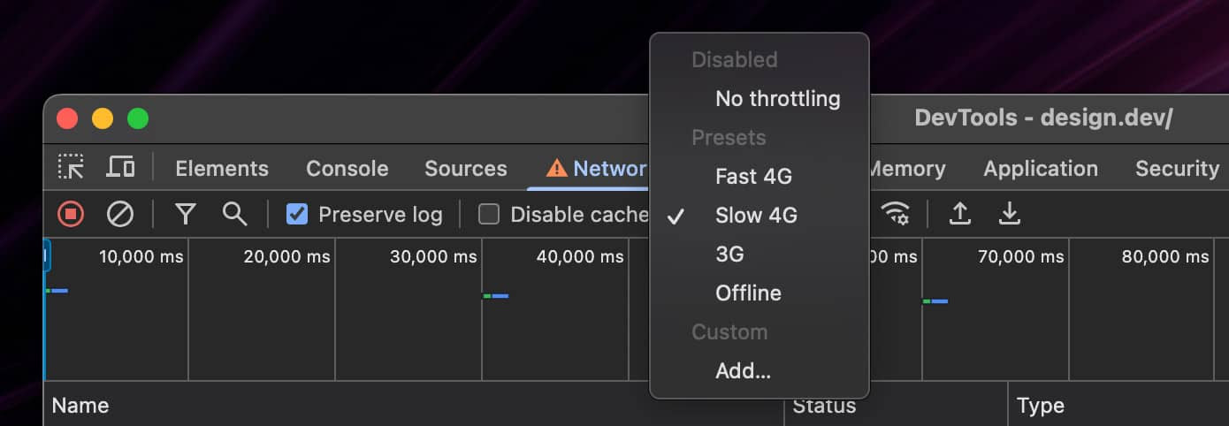
Task: Switch to the Console tab
Action: [347, 168]
